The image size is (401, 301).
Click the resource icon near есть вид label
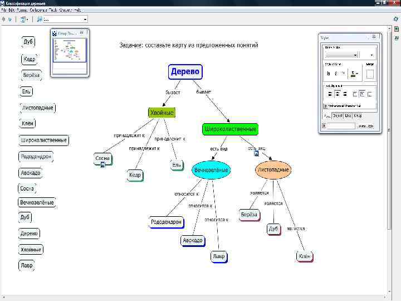(256, 154)
